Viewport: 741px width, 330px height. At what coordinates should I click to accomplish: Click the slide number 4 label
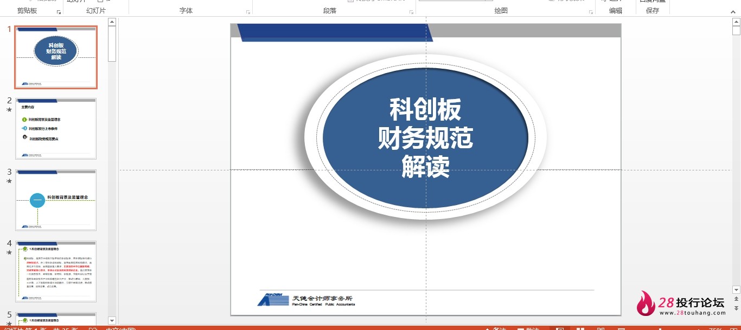pos(9,243)
